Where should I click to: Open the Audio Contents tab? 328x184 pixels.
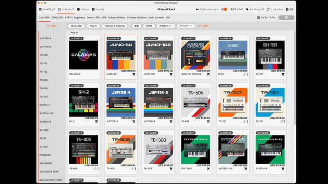(156, 18)
